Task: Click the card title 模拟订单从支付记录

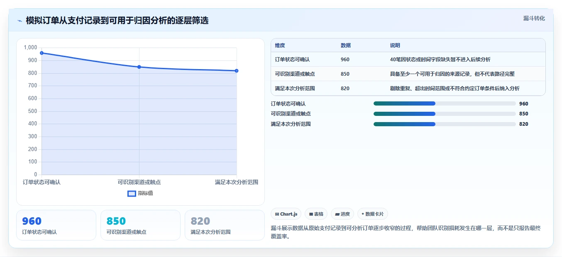Action: pos(117,20)
